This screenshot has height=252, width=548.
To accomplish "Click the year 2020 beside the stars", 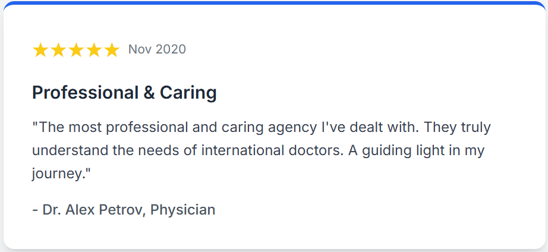I will coord(171,49).
